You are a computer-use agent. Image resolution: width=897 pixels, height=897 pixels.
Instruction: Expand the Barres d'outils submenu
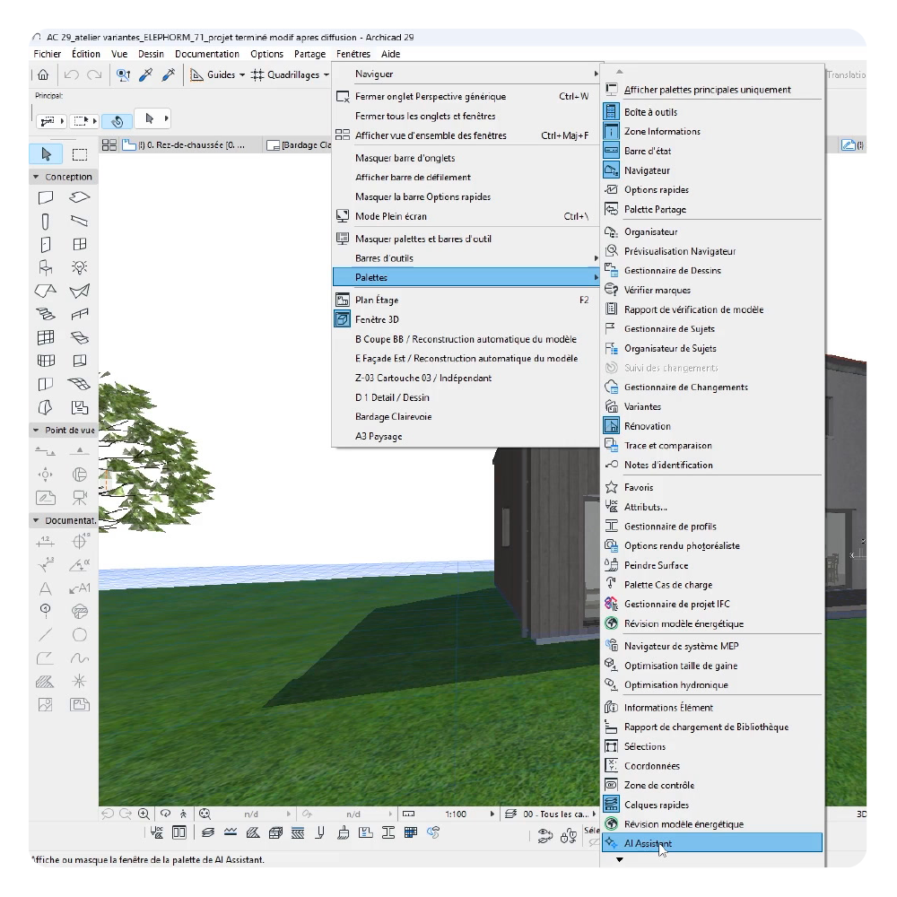[384, 258]
